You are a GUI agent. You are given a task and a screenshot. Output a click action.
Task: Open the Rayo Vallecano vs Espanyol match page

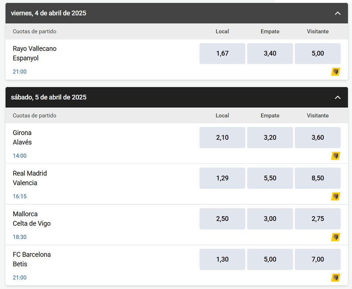pos(34,53)
